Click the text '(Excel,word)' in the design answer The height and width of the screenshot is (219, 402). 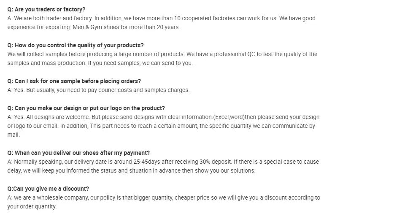click(x=229, y=117)
